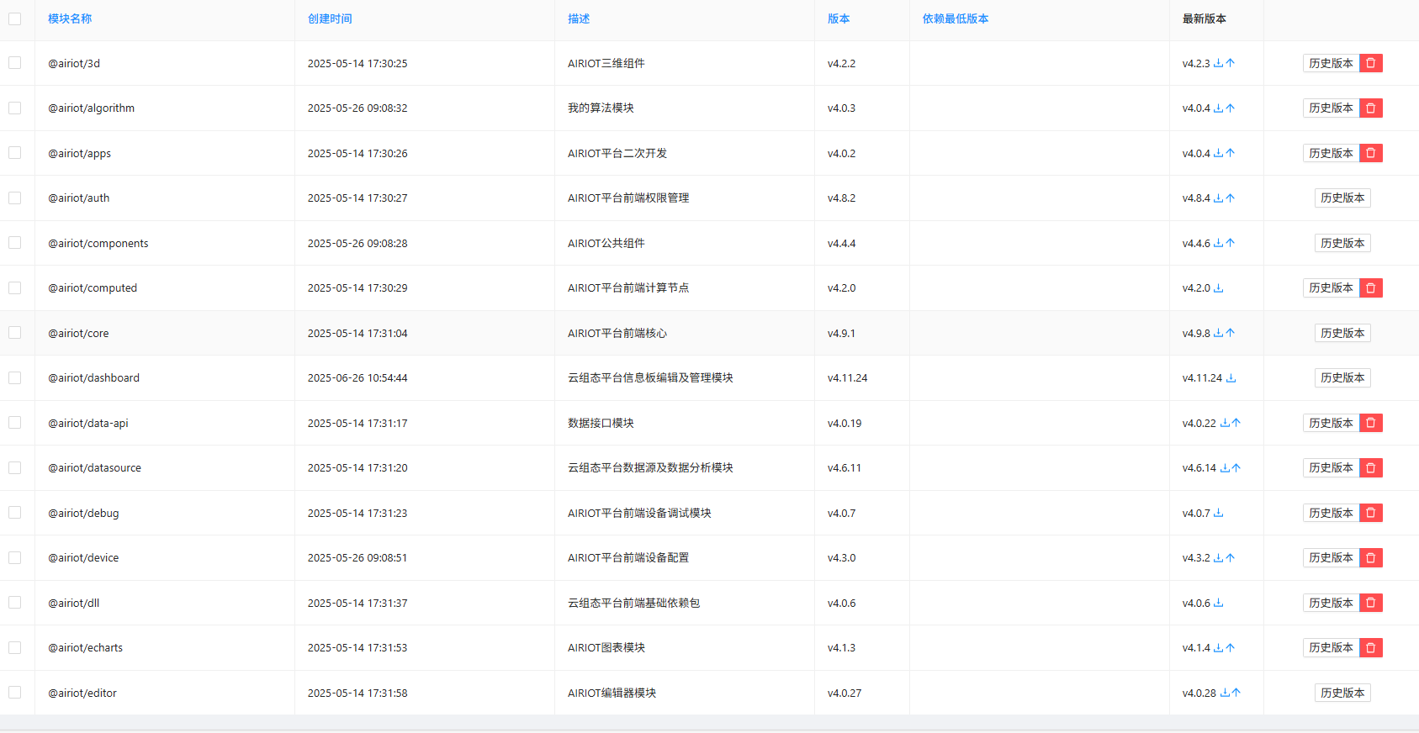Sort by 描述 column header
1419x733 pixels.
579,18
